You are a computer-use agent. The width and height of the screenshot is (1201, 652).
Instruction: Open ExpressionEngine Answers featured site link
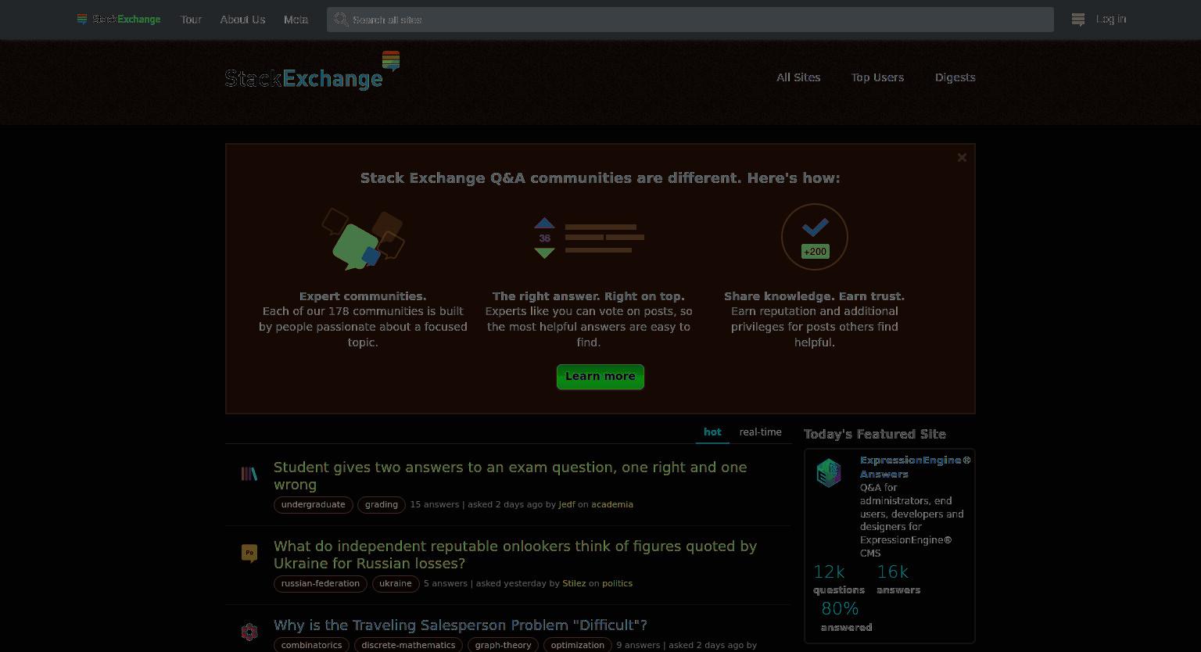coord(915,467)
